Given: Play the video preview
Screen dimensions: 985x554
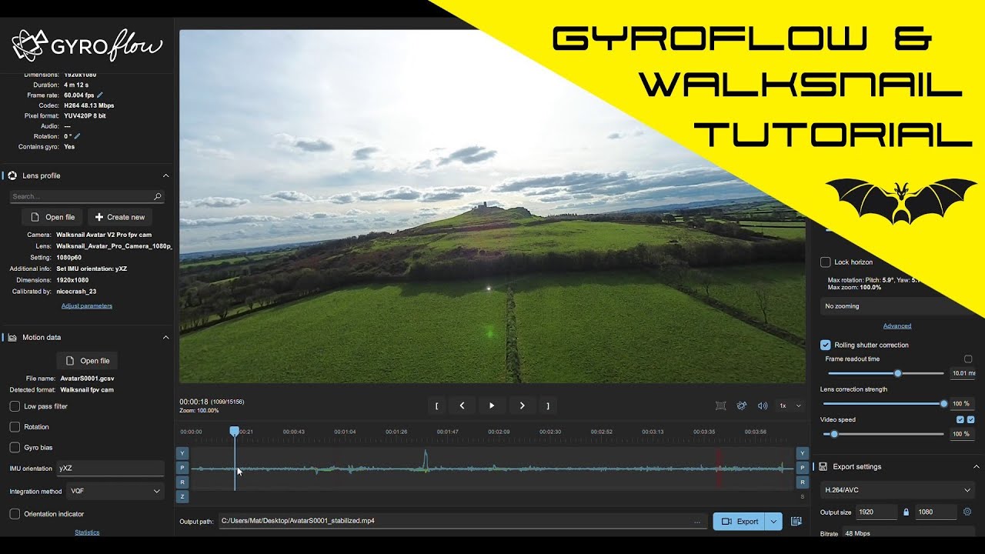Looking at the screenshot, I should tap(492, 405).
